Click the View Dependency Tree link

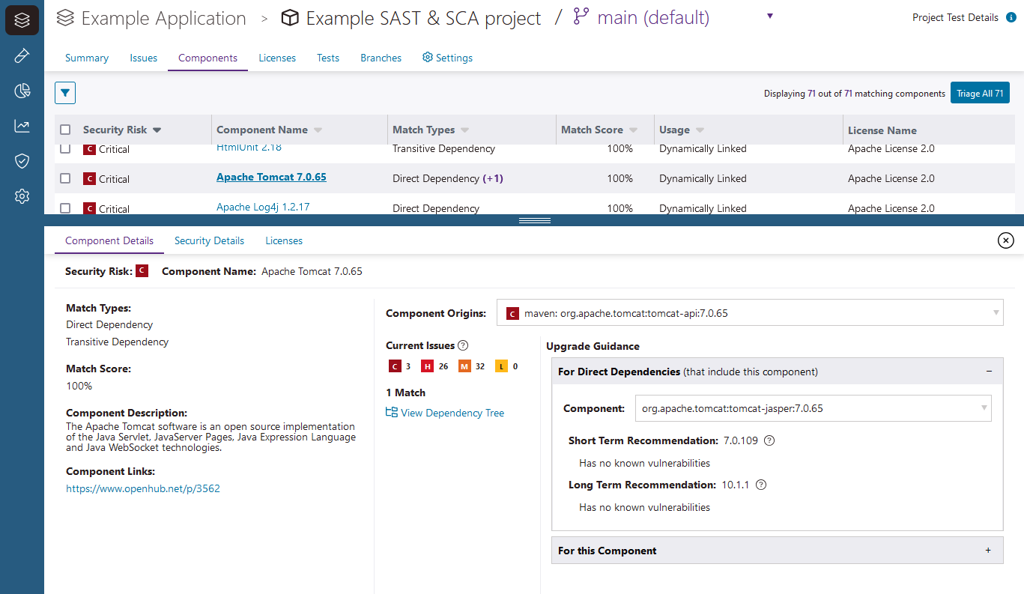click(x=452, y=413)
